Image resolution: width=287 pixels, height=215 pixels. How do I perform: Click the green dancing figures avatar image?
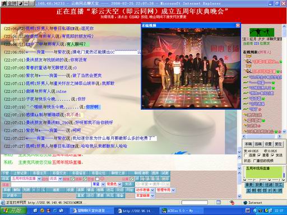click(x=262, y=32)
